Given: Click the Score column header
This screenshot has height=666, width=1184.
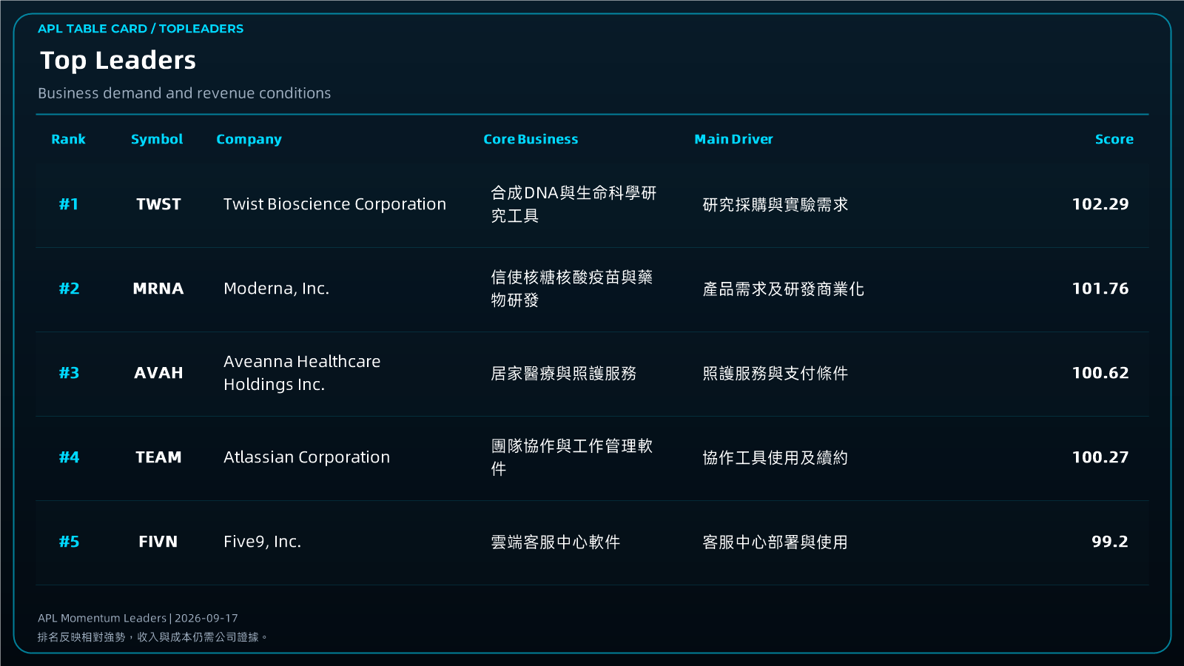Looking at the screenshot, I should (1114, 139).
